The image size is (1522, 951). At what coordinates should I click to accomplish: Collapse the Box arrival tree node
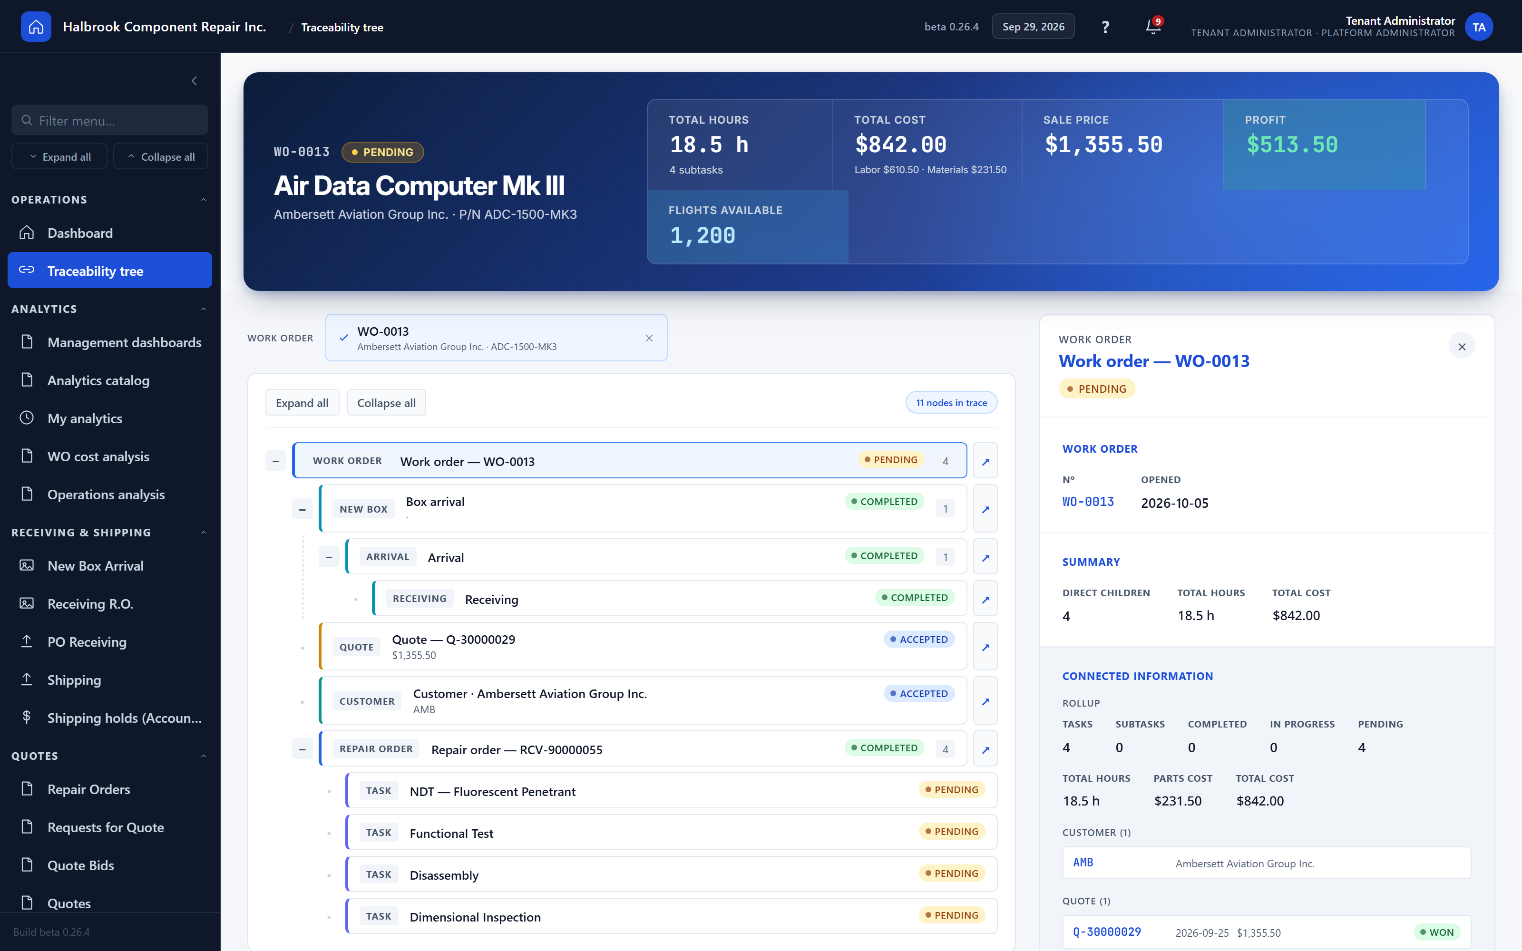[302, 509]
